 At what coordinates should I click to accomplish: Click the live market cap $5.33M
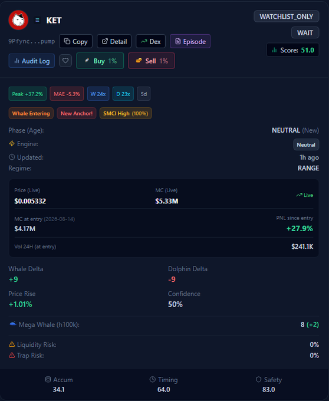click(x=167, y=201)
